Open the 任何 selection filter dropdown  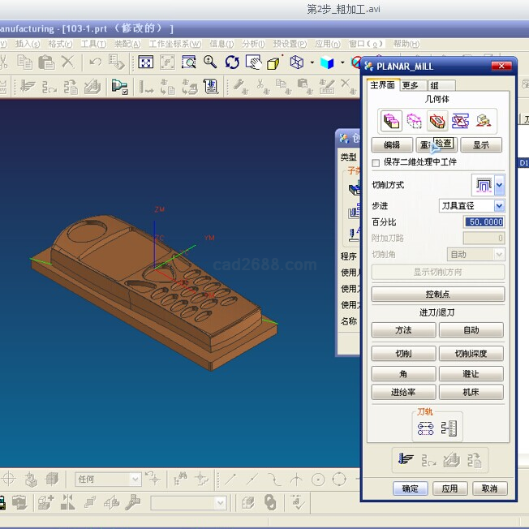134,480
